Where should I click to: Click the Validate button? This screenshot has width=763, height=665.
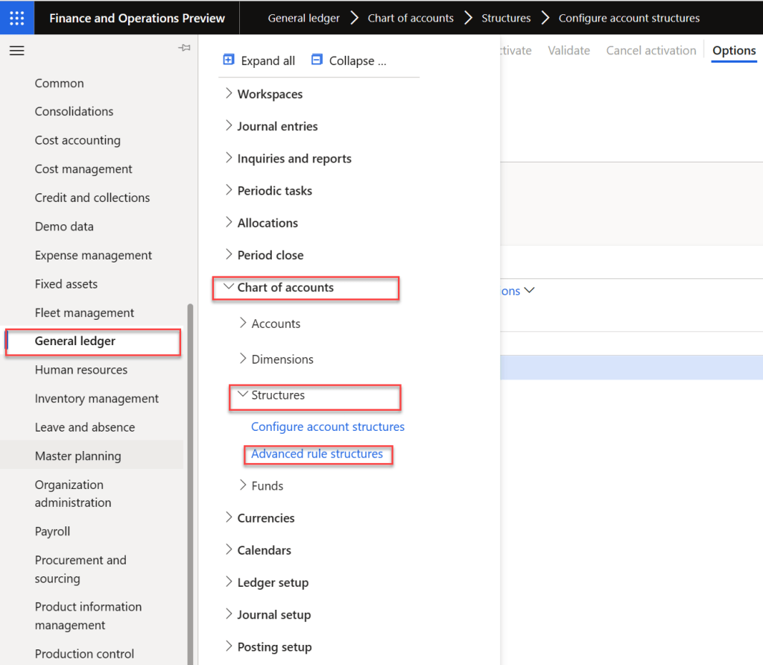[569, 51]
